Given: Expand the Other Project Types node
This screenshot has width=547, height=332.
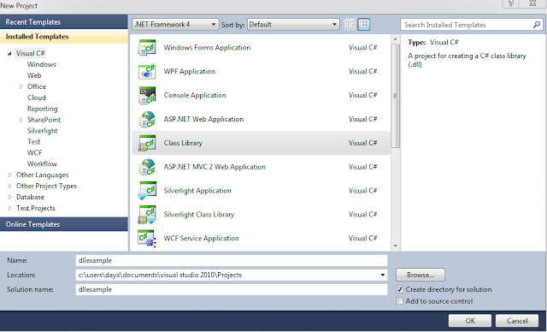Looking at the screenshot, I should [x=10, y=186].
